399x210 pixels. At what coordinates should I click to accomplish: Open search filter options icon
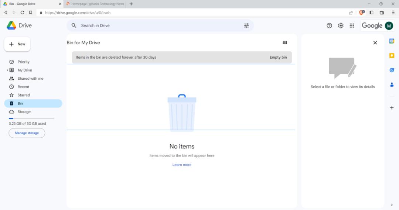tap(246, 25)
